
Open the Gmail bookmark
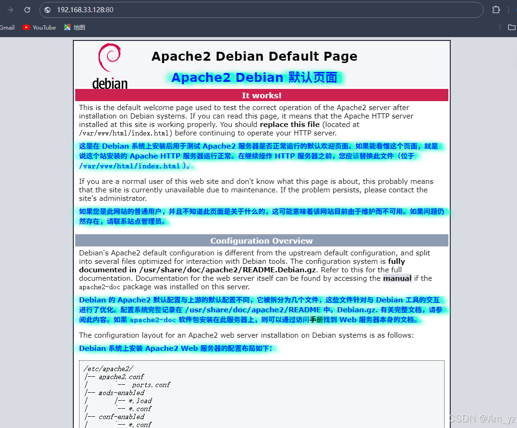click(7, 27)
